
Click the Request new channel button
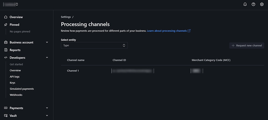247,46
